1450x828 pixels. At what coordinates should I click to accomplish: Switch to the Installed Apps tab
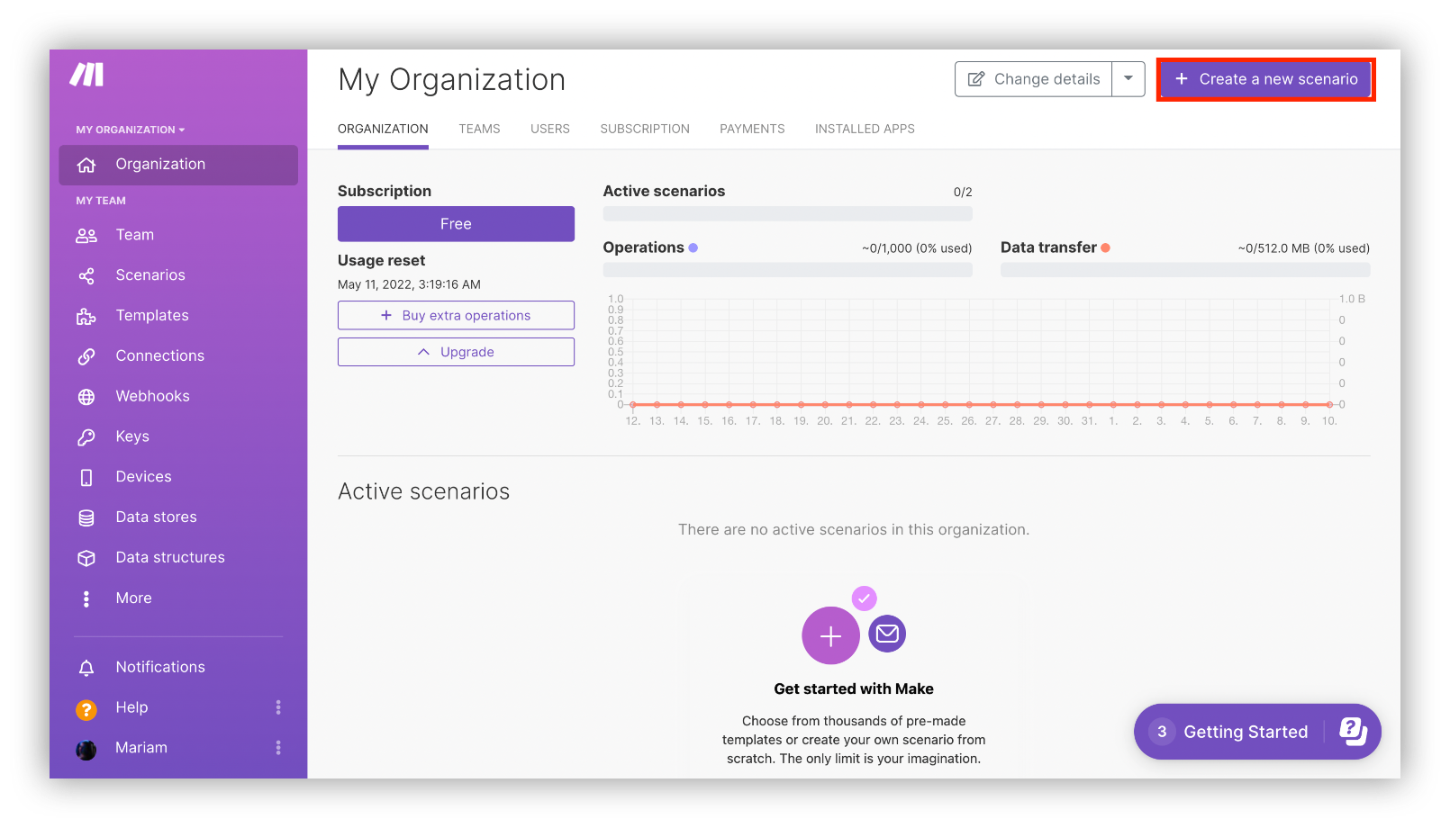click(x=865, y=129)
